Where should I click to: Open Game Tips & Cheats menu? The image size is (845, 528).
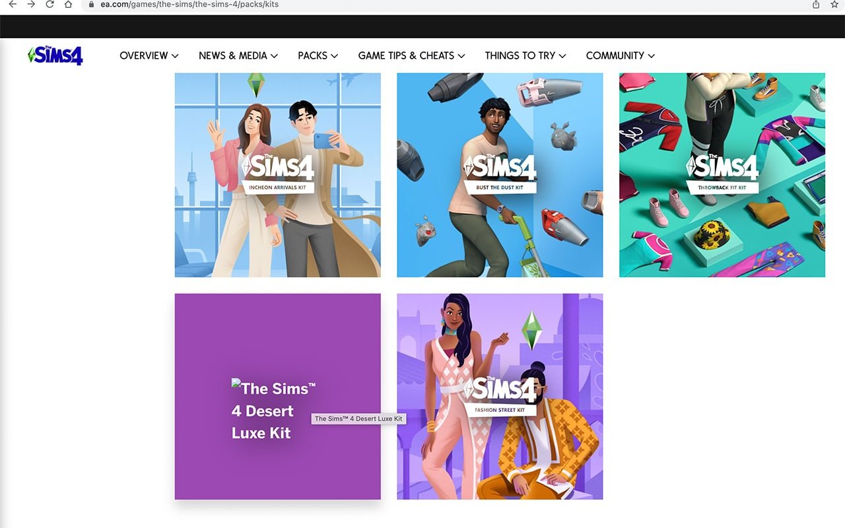point(411,55)
